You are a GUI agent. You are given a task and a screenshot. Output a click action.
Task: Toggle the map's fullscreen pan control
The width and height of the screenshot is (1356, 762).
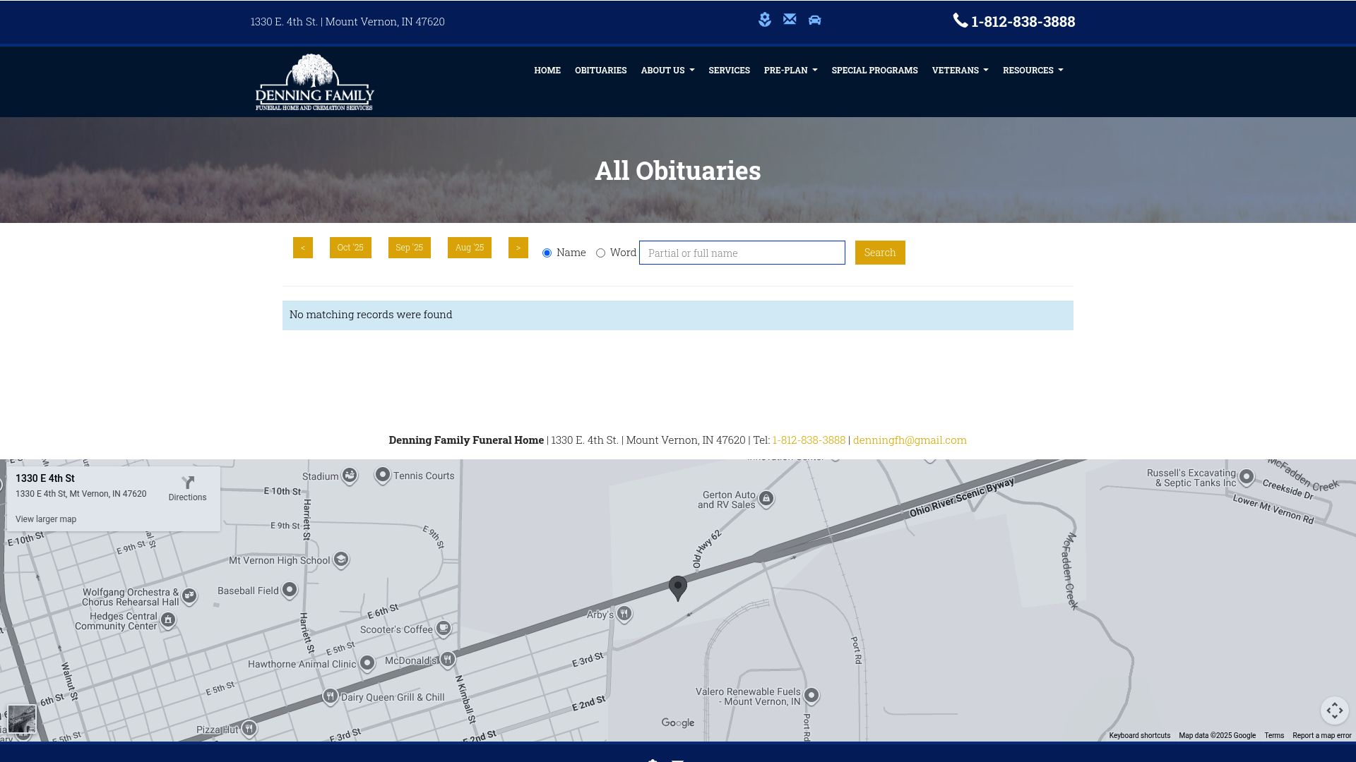pyautogui.click(x=1335, y=711)
